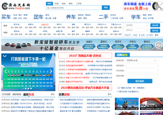Select the 最新车讯 tab

29,94
